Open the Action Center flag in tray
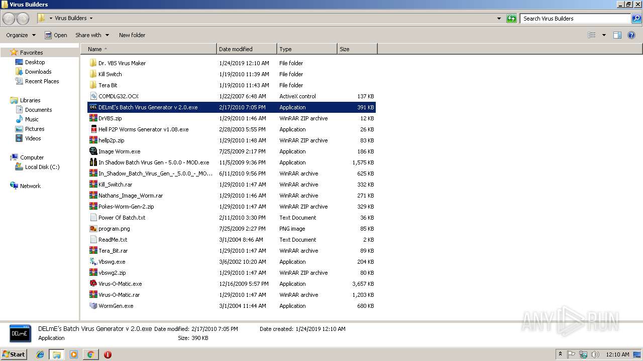Viewport: 643px width, 361px height. pyautogui.click(x=571, y=354)
